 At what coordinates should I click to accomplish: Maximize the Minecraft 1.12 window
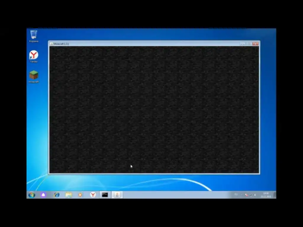point(249,44)
